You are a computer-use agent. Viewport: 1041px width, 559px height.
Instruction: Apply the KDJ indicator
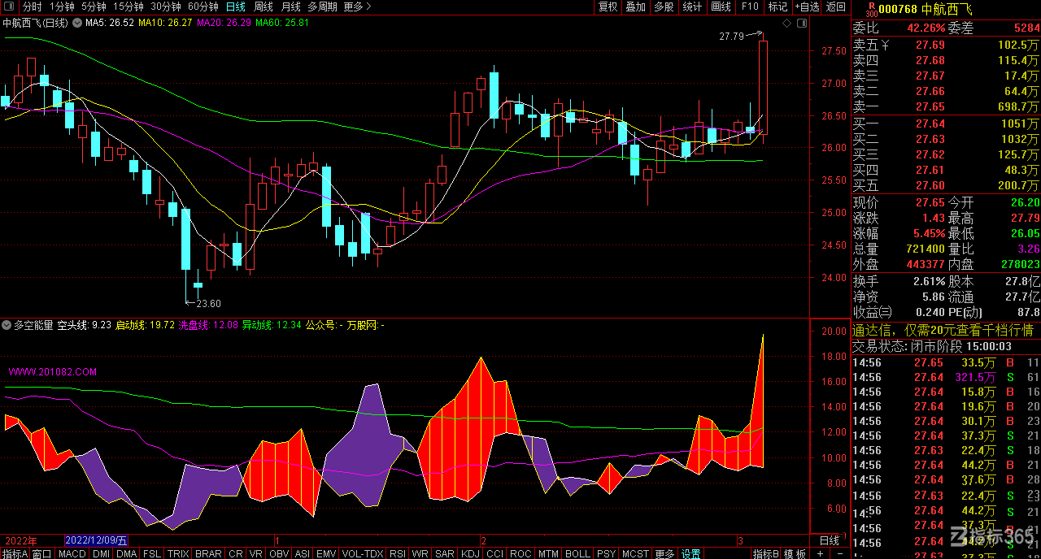(x=470, y=553)
